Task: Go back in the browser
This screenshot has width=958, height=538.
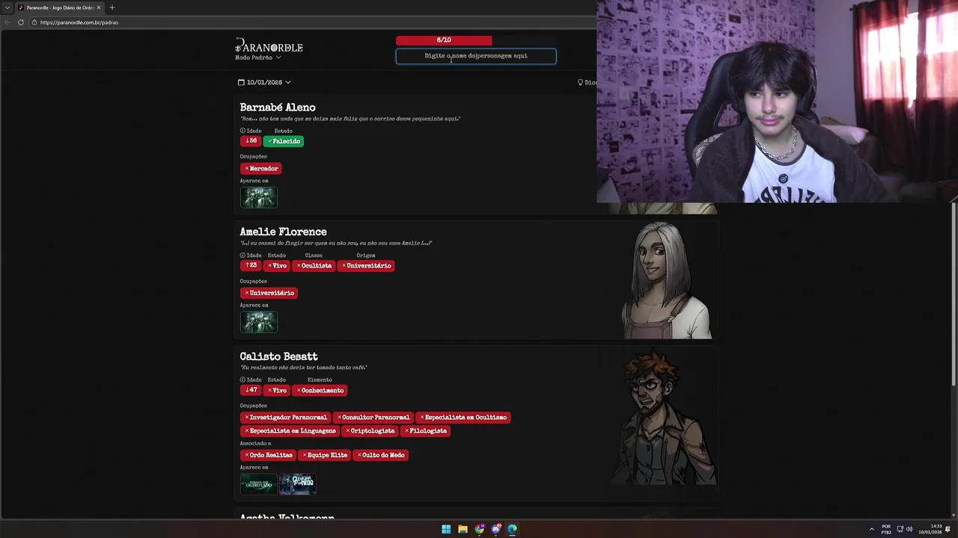Action: click(7, 22)
